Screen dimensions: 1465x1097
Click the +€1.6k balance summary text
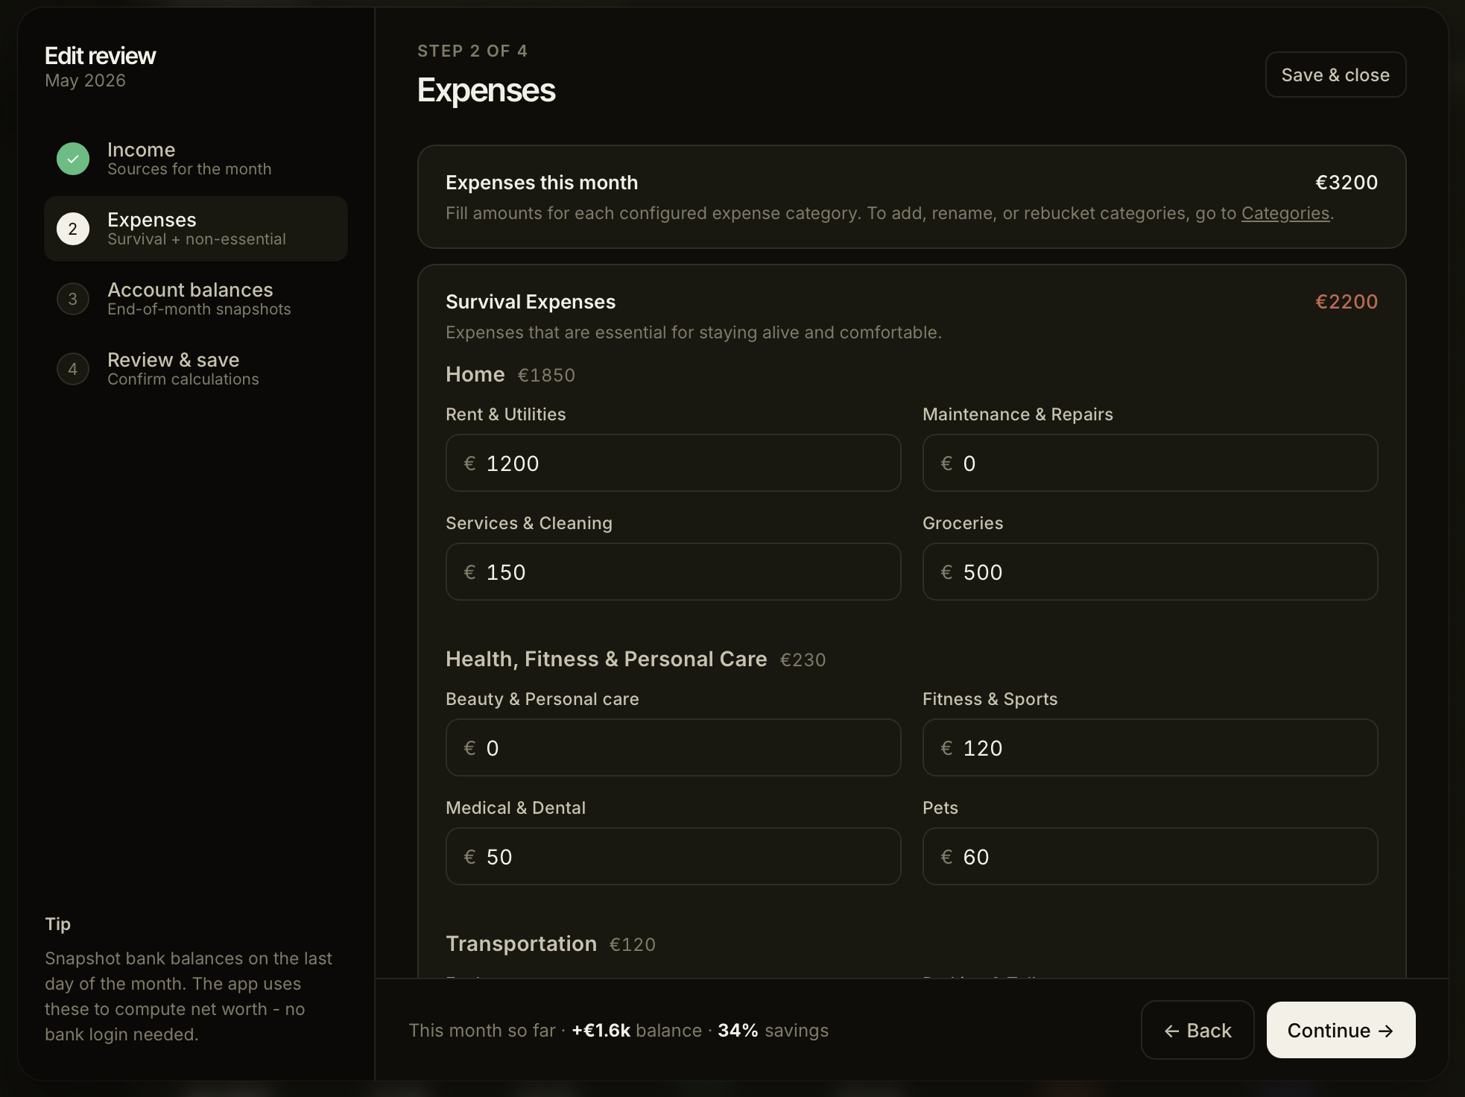coord(636,1030)
